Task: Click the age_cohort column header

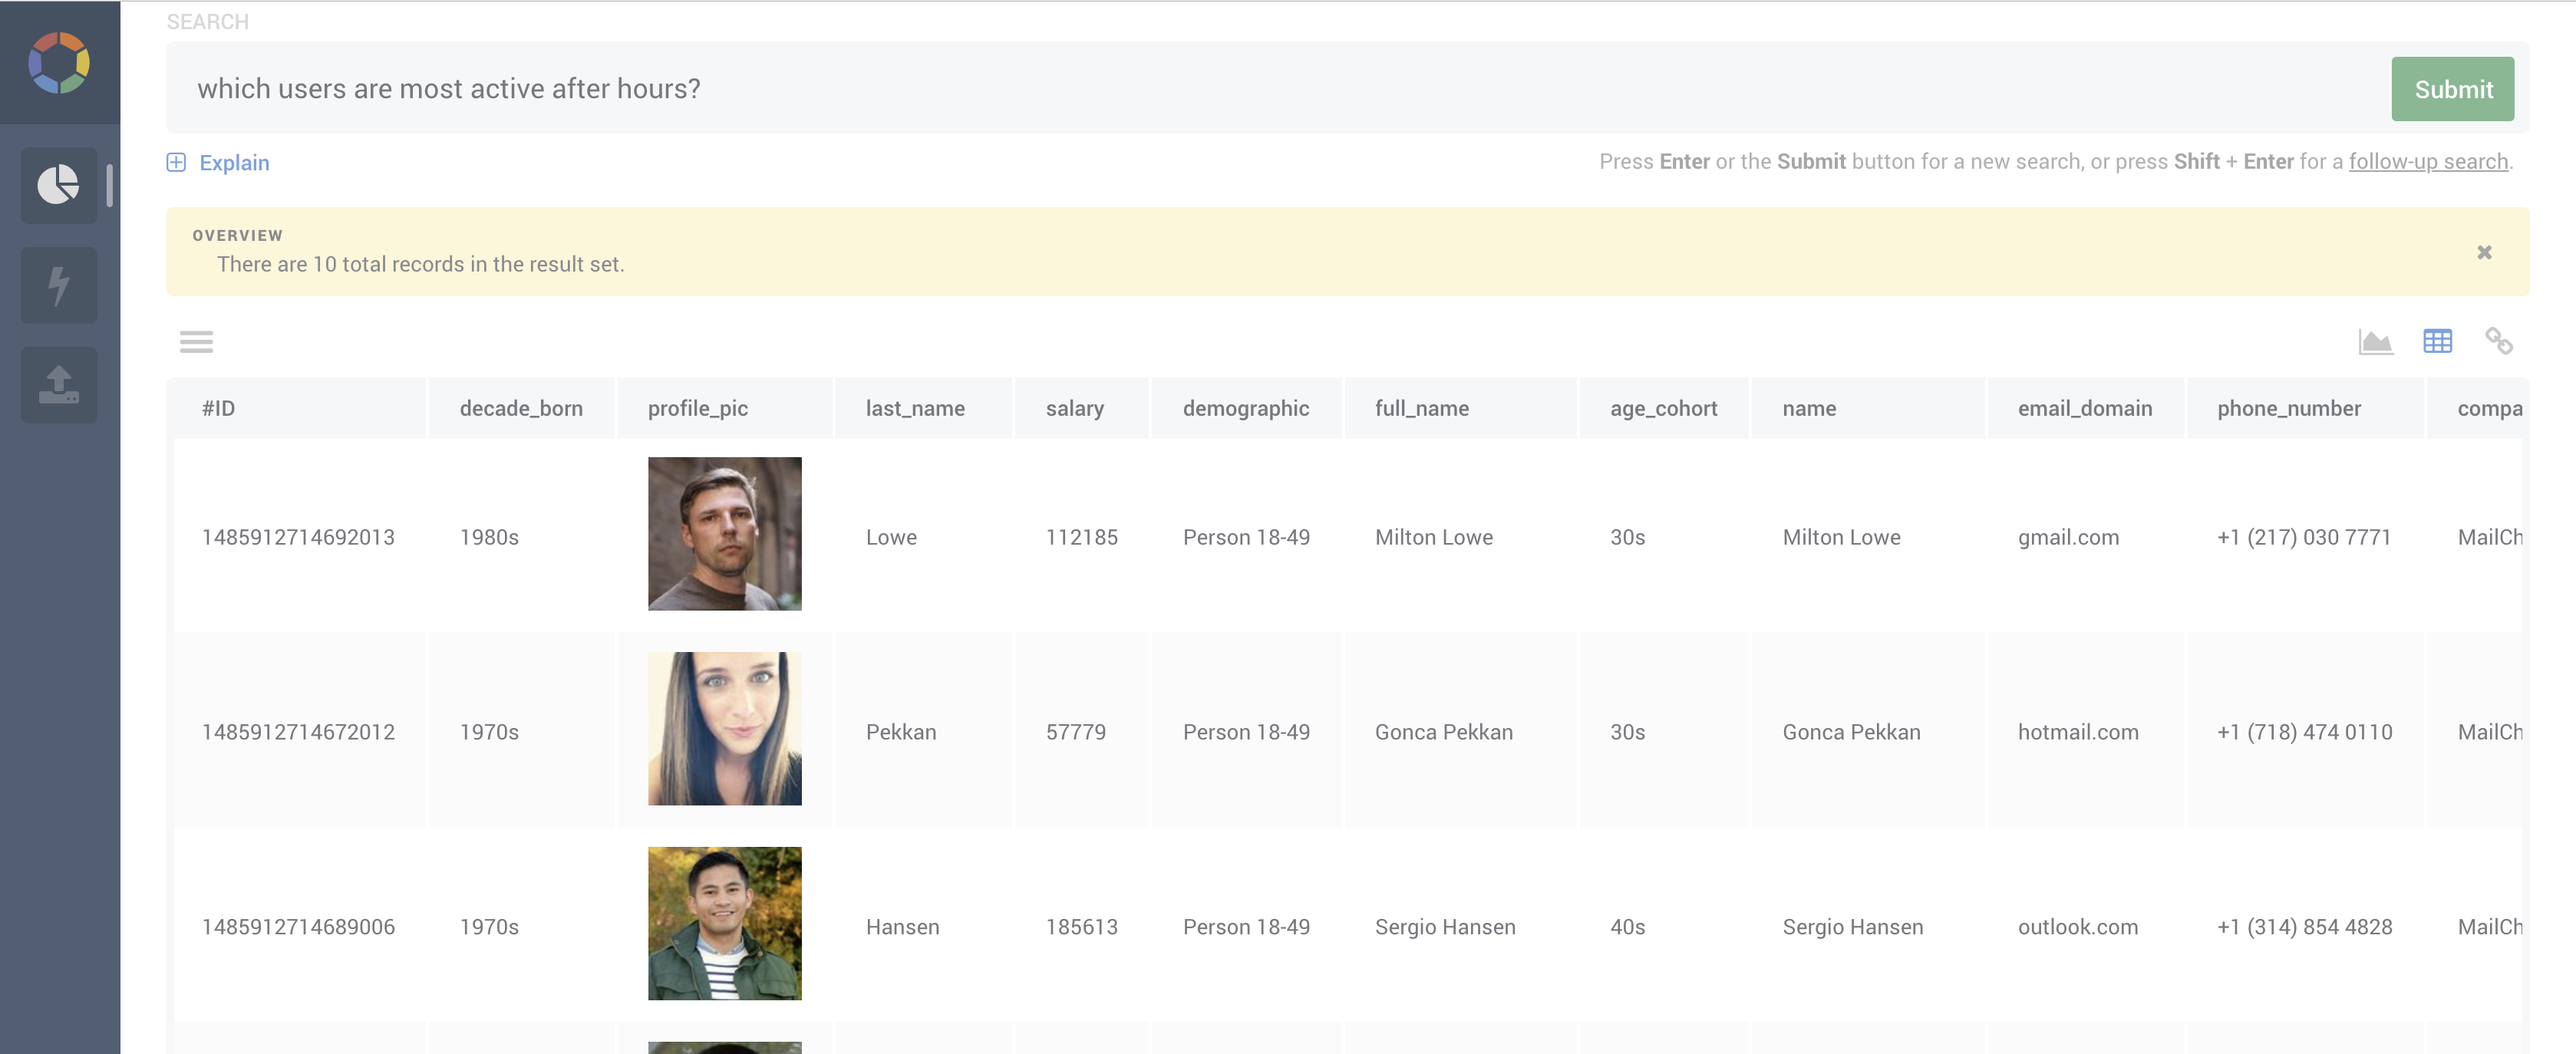Action: 1664,408
